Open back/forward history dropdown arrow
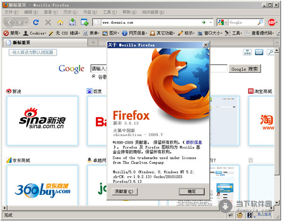This screenshot has height=221, width=282. pos(26,23)
